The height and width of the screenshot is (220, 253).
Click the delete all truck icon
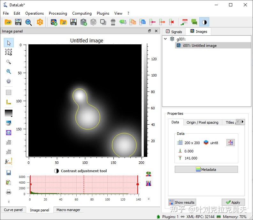click(123, 22)
